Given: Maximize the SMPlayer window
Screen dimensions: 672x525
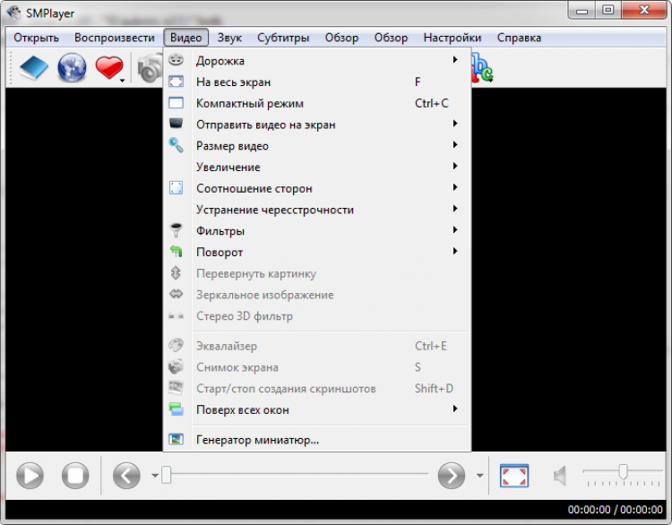Looking at the screenshot, I should pos(607,10).
